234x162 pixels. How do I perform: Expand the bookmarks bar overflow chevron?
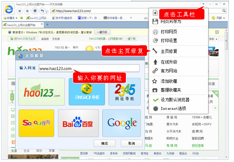[131, 18]
